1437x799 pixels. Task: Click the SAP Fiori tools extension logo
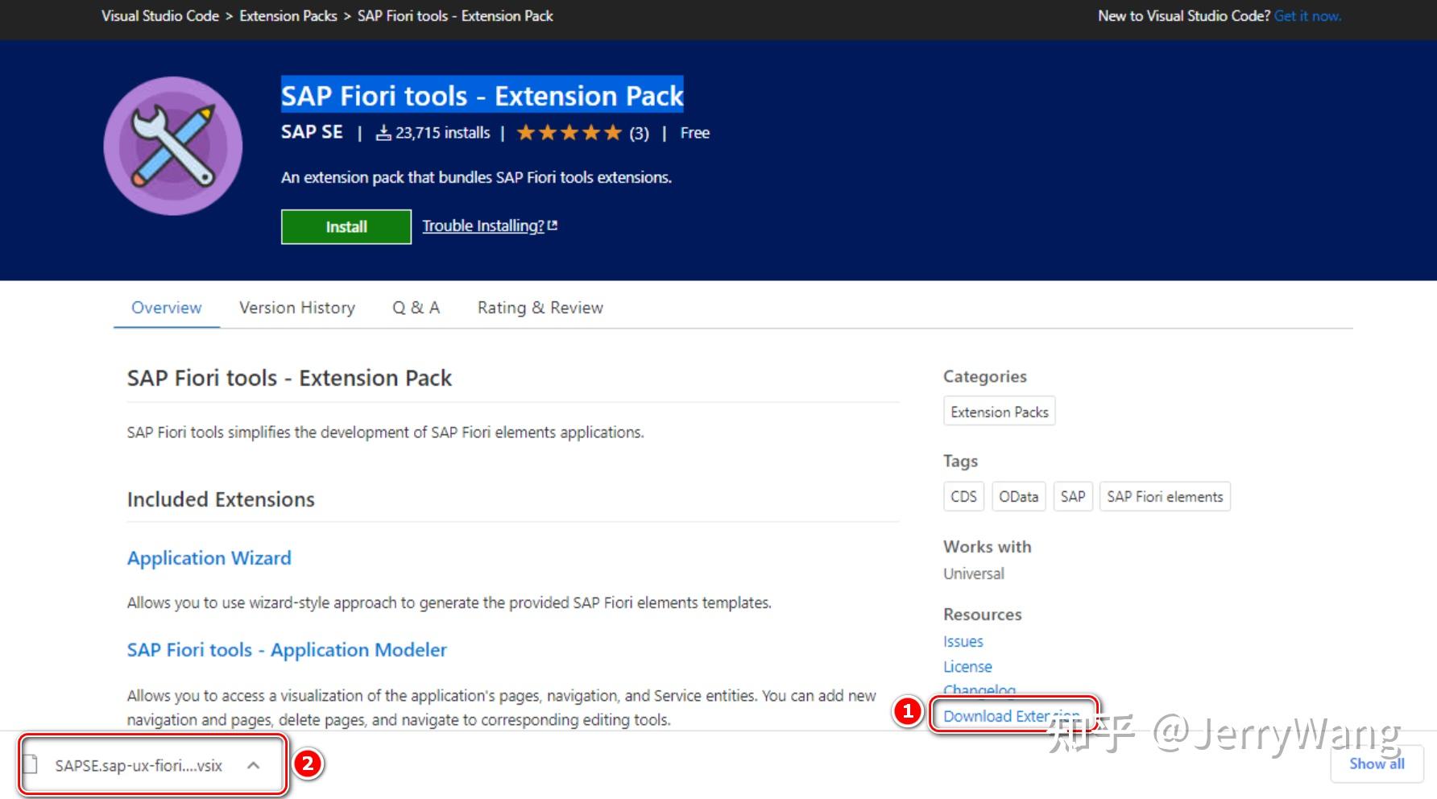coord(172,147)
